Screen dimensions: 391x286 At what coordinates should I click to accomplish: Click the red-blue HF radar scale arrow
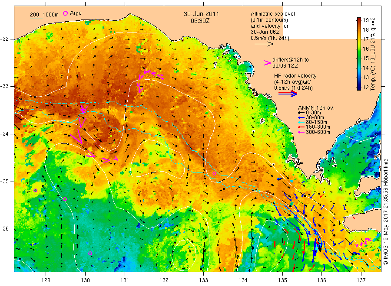click(x=288, y=94)
